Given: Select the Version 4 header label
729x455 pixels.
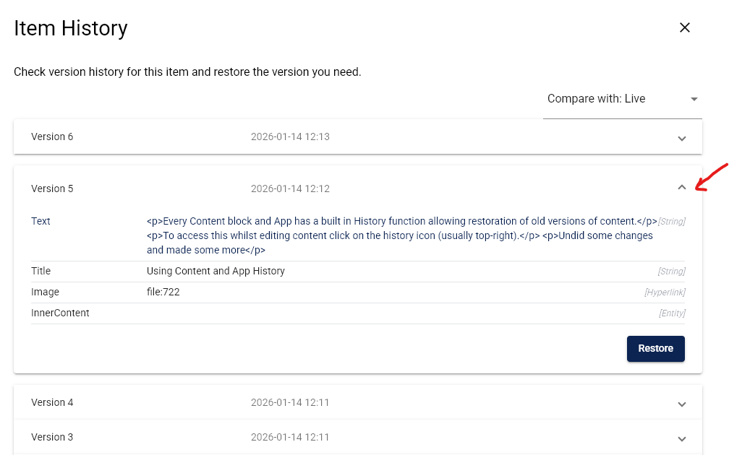Looking at the screenshot, I should [x=52, y=402].
